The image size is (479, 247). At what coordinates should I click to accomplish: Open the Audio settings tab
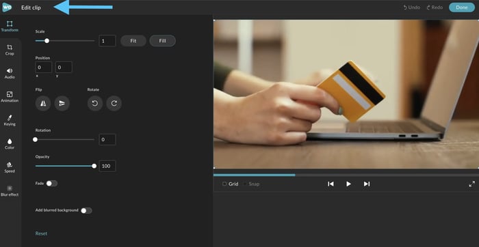10,74
